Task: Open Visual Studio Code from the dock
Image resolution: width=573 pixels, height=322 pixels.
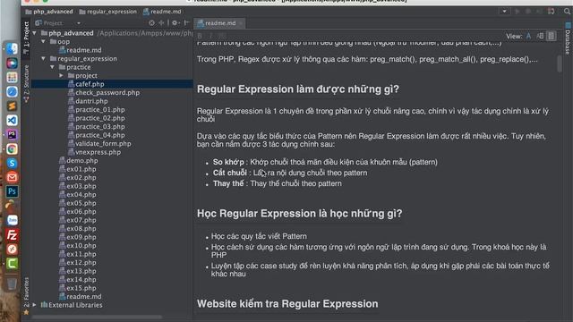Action: coord(12,120)
